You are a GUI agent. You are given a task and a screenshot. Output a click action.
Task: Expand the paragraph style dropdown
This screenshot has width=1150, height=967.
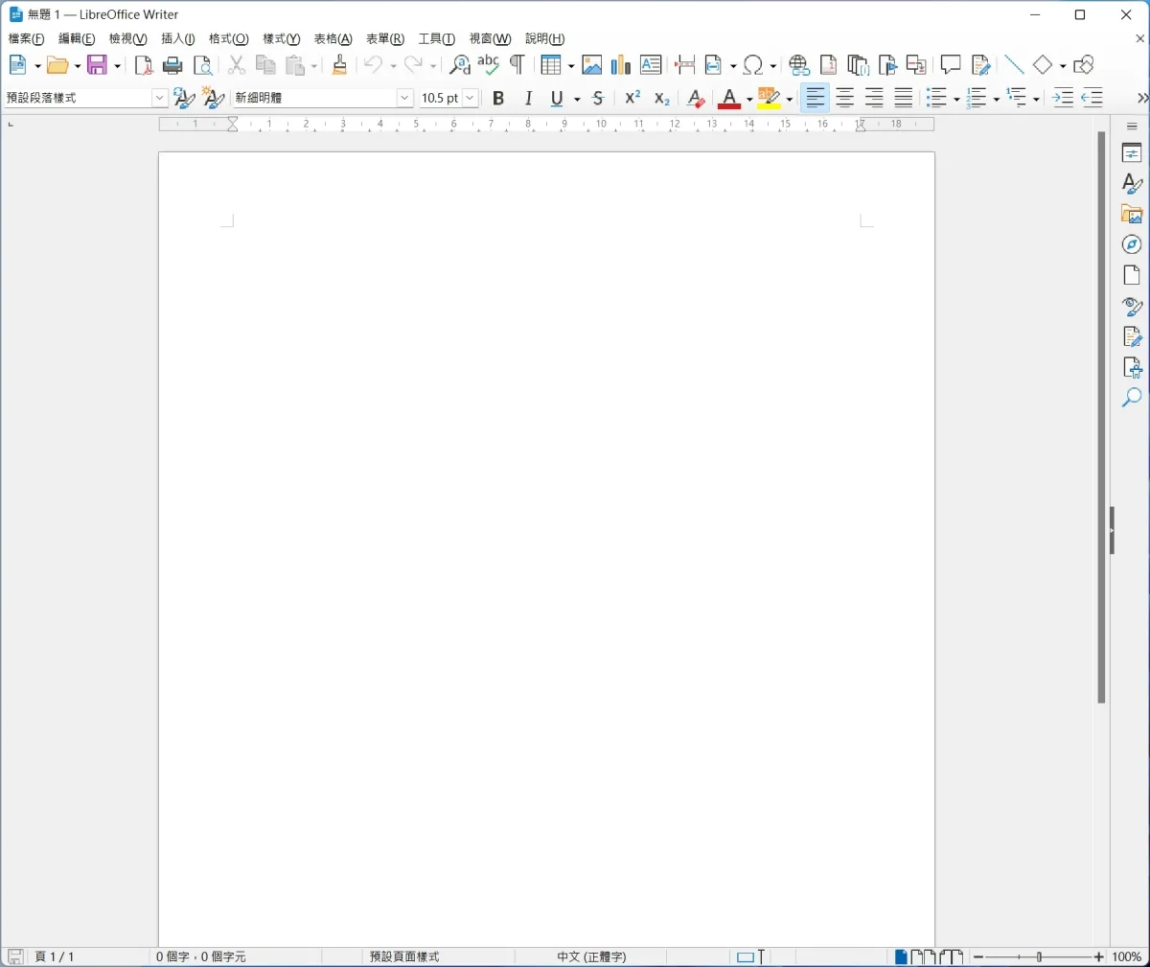[x=159, y=98]
